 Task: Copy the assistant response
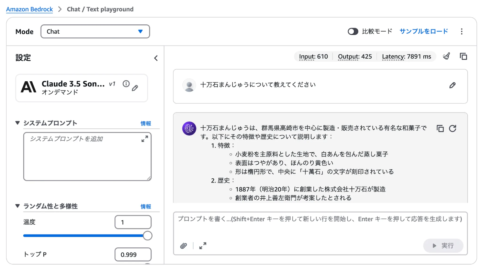pyautogui.click(x=440, y=128)
